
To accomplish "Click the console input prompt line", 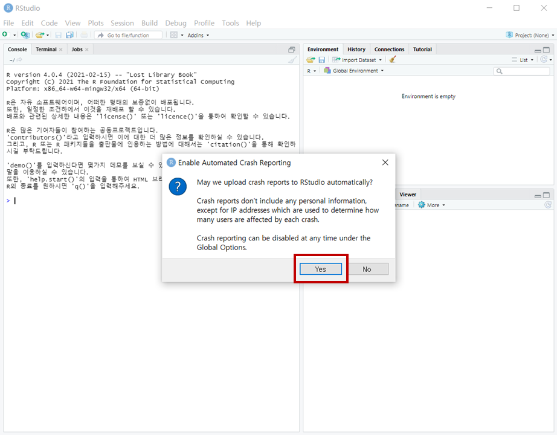I will tap(152, 201).
